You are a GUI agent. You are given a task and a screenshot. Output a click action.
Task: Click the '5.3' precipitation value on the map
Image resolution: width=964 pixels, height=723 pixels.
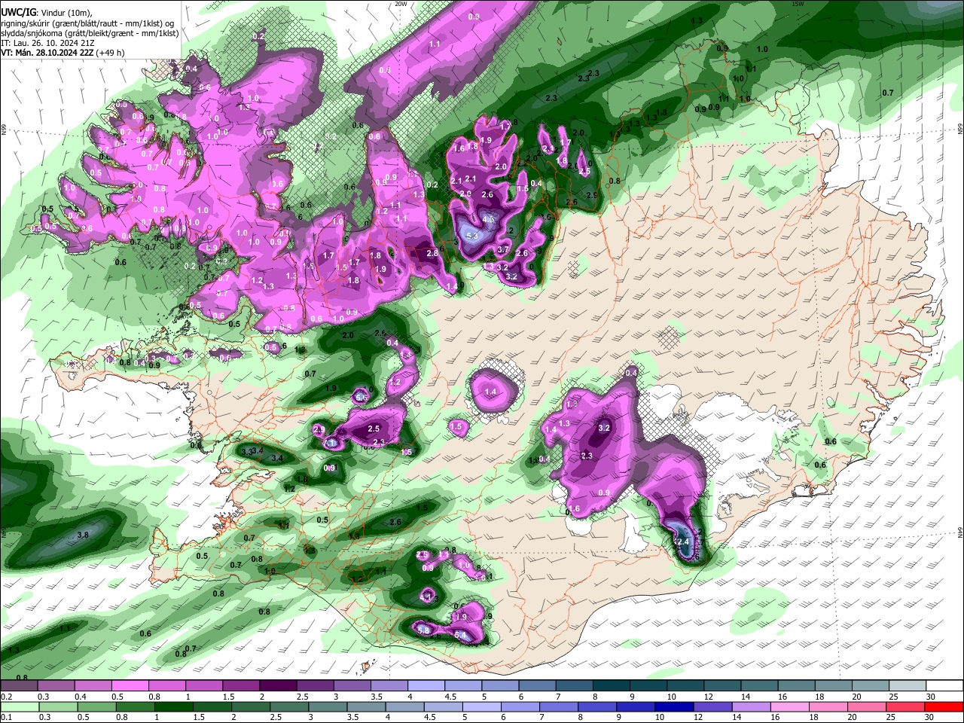coord(473,236)
